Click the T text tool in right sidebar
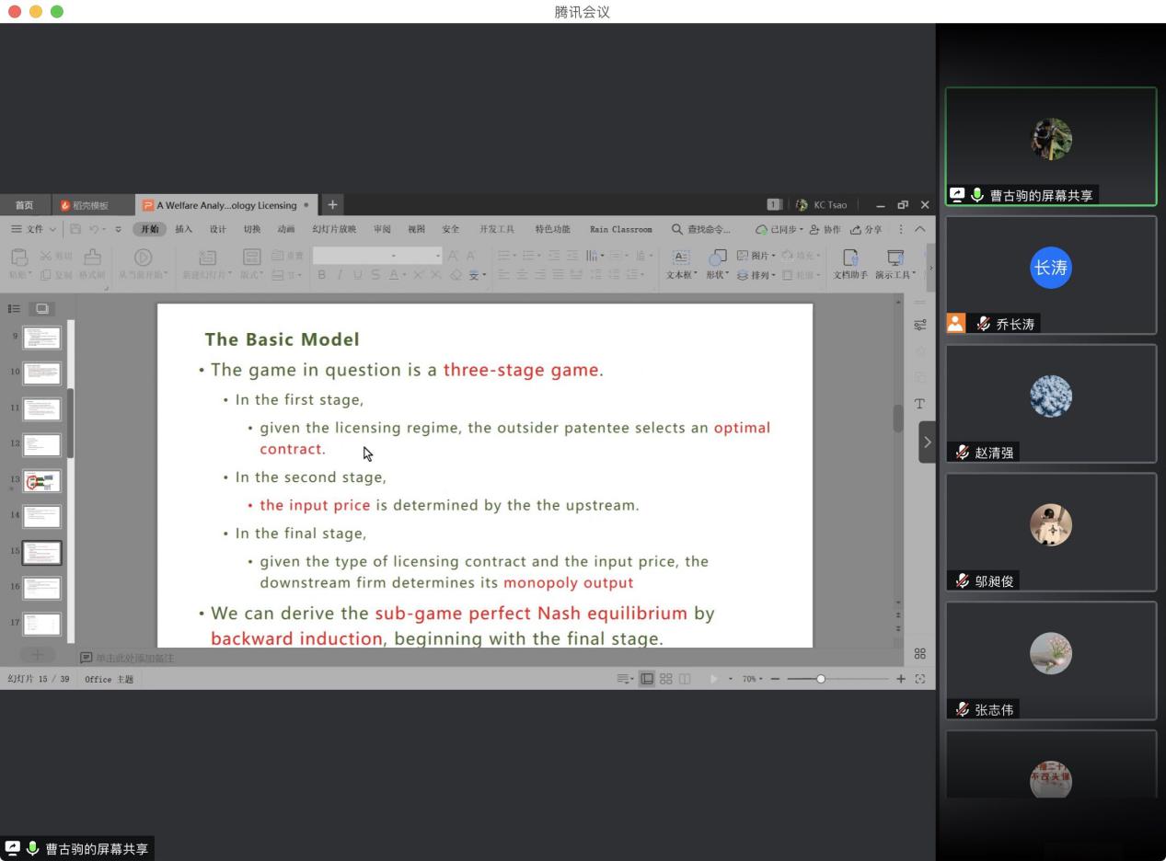This screenshot has width=1166, height=861. click(919, 404)
